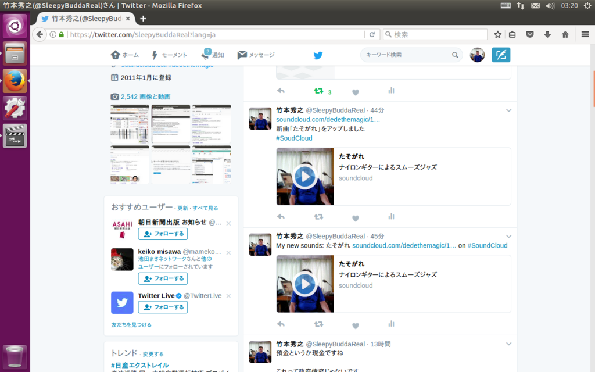Screen dimensions: 595x372
Task: Open 通知 notifications with badge 2
Action: coord(213,55)
